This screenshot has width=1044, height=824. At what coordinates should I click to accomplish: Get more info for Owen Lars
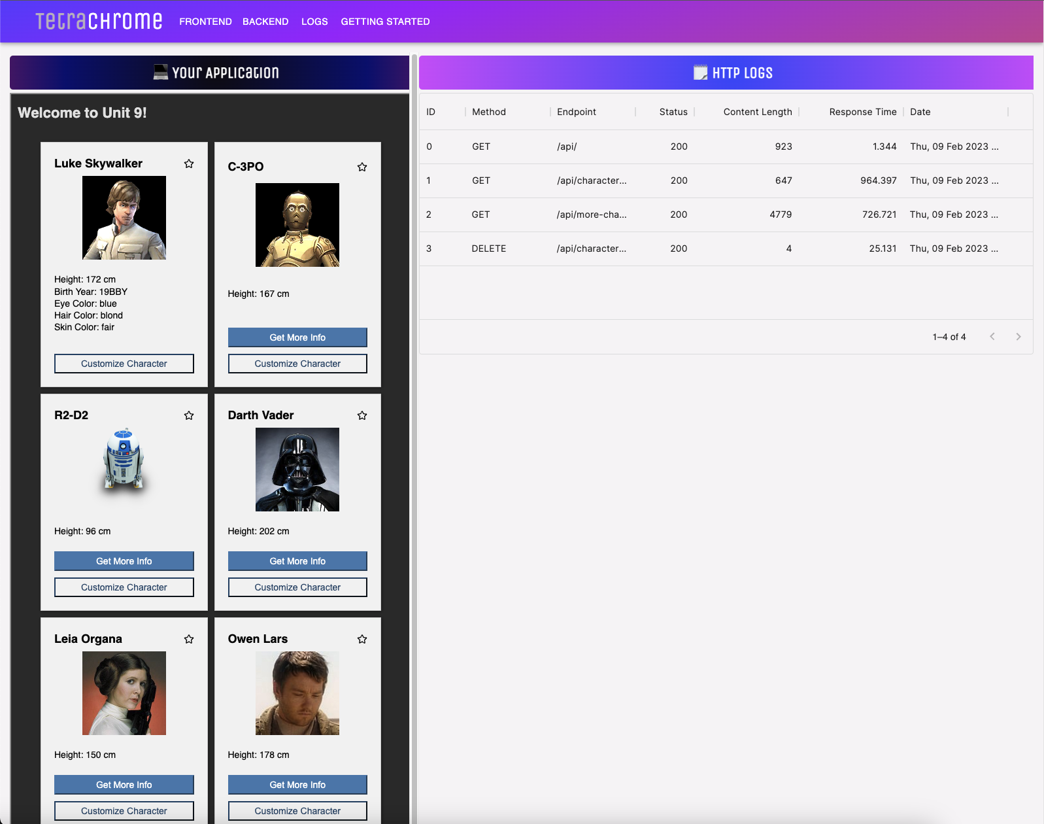pyautogui.click(x=297, y=785)
